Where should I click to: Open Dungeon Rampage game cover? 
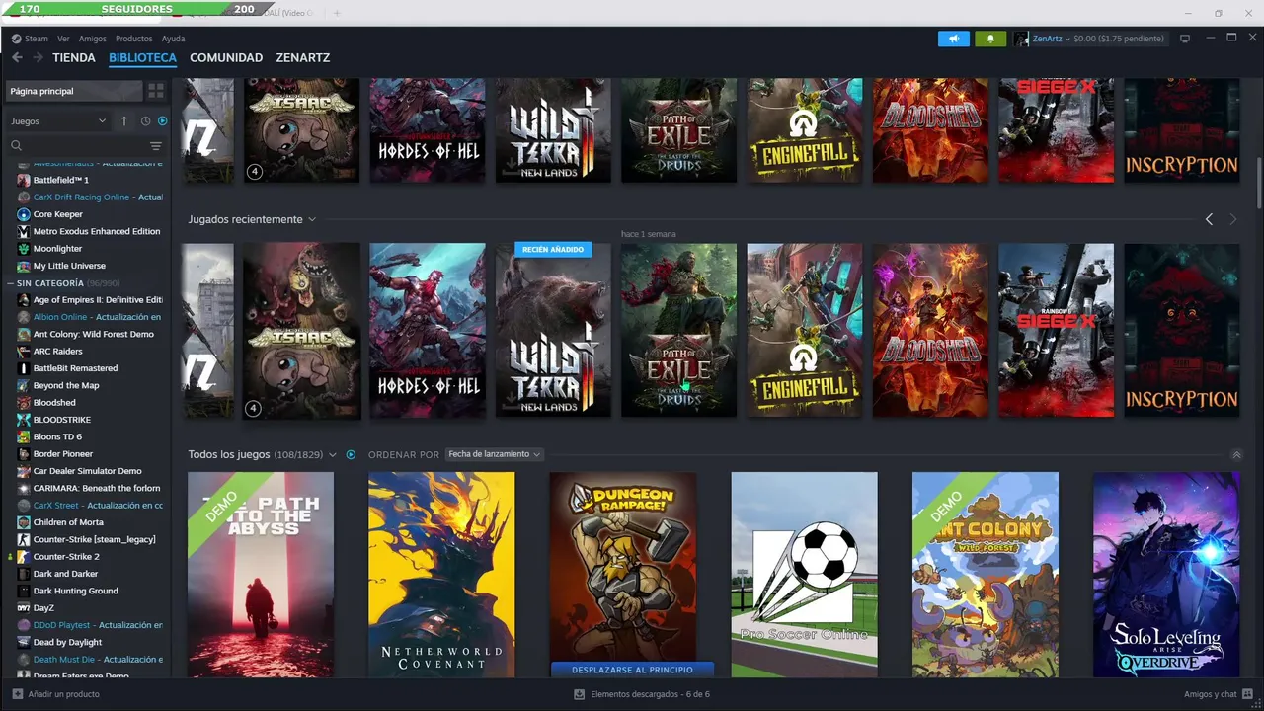[623, 567]
